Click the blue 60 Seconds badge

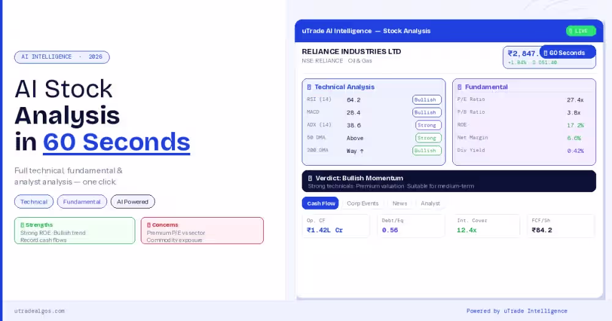point(567,53)
